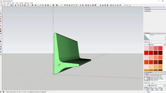Select first style thumbnail in Default Styles
Viewport: 166px width, 93px height.
coord(146,89)
